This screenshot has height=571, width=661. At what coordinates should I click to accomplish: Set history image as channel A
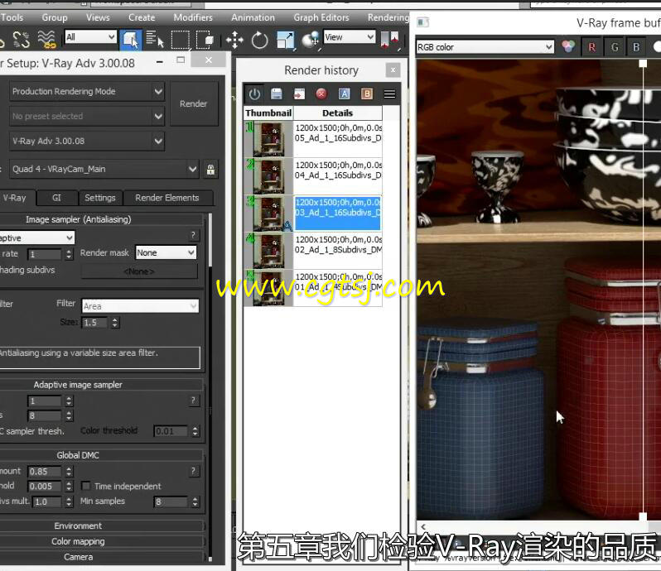point(345,94)
